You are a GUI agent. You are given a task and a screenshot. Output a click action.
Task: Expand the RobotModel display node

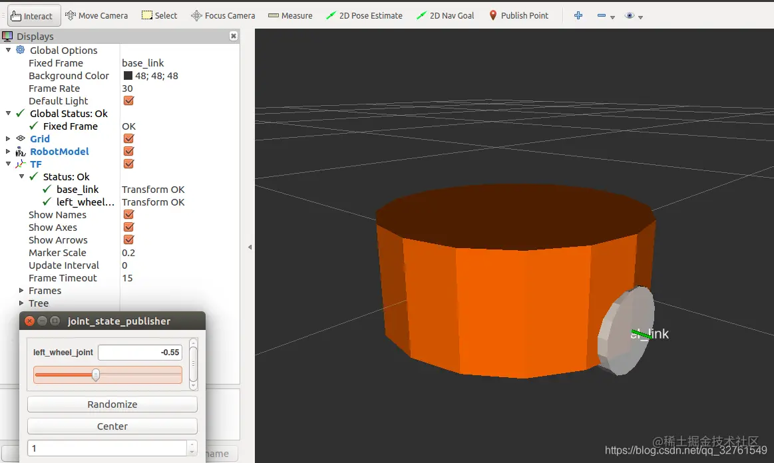(x=8, y=151)
